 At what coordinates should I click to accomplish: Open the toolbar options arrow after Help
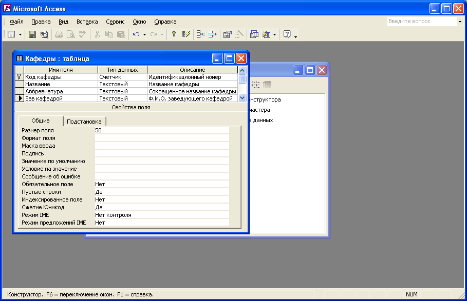(295, 36)
